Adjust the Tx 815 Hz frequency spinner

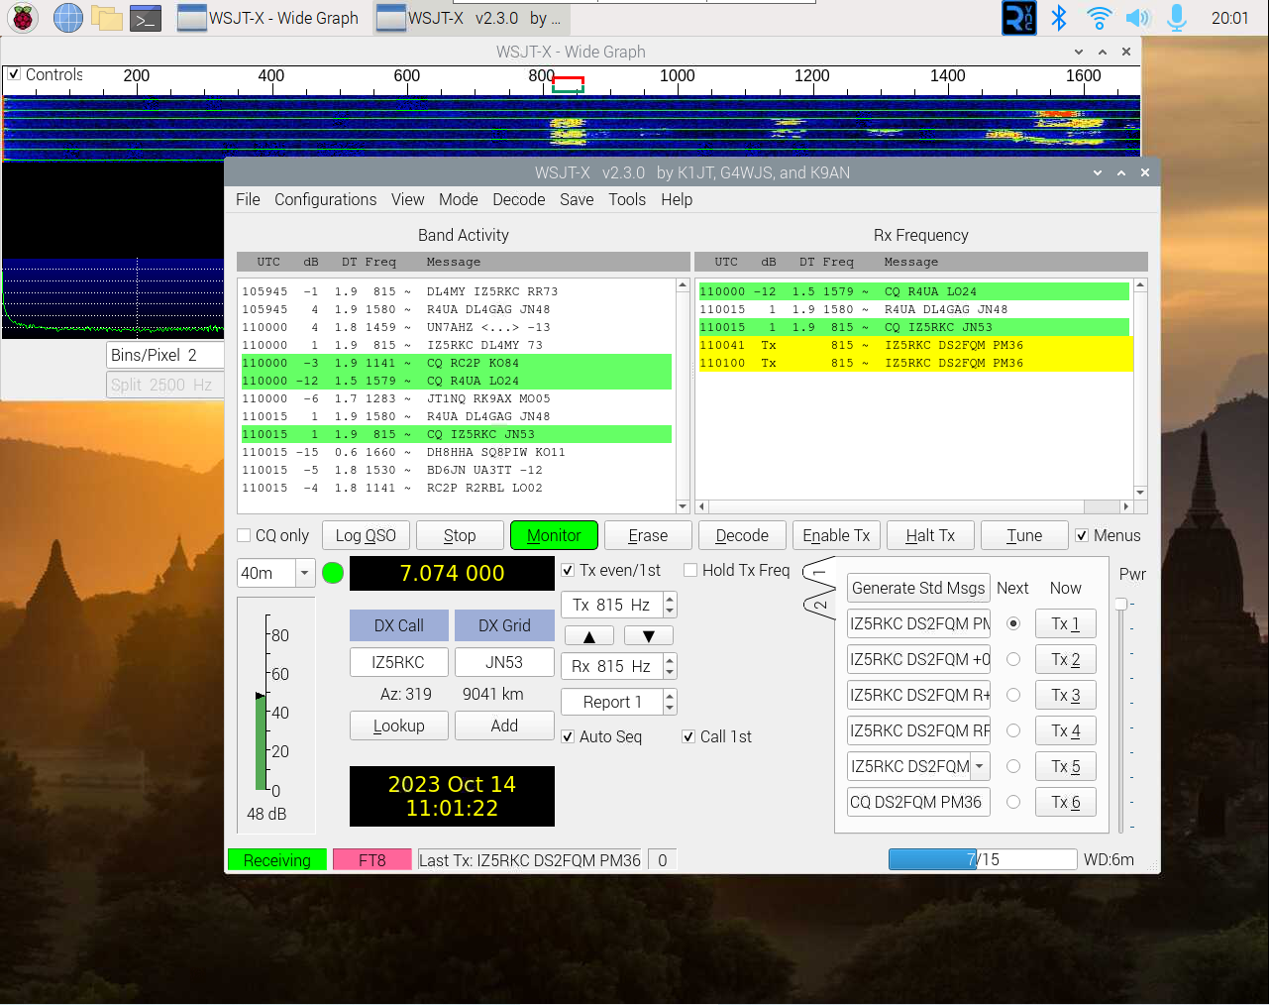pyautogui.click(x=619, y=605)
